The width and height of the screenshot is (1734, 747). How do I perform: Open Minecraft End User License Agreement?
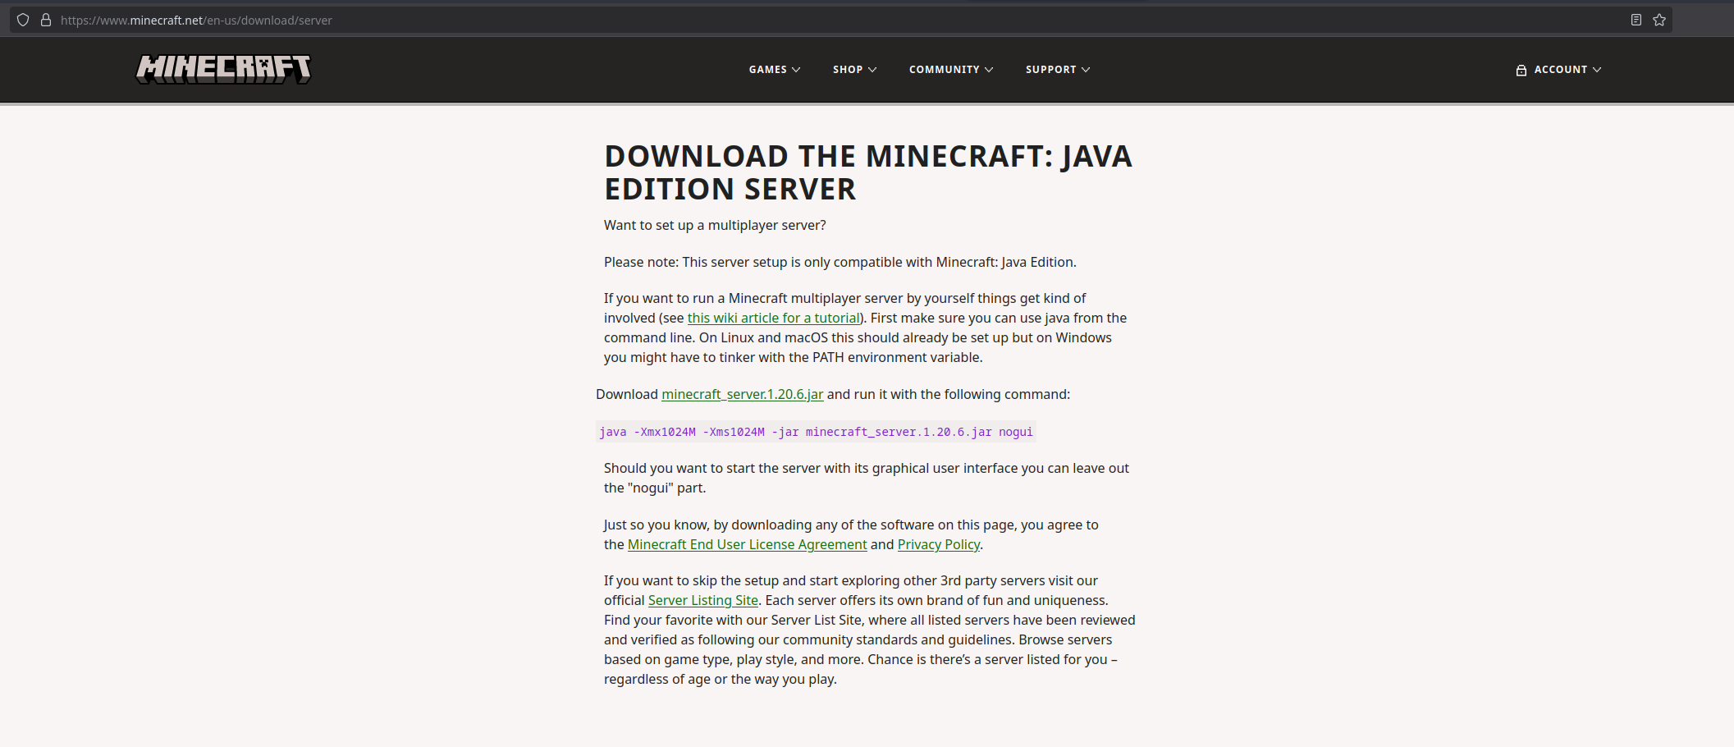click(x=747, y=544)
